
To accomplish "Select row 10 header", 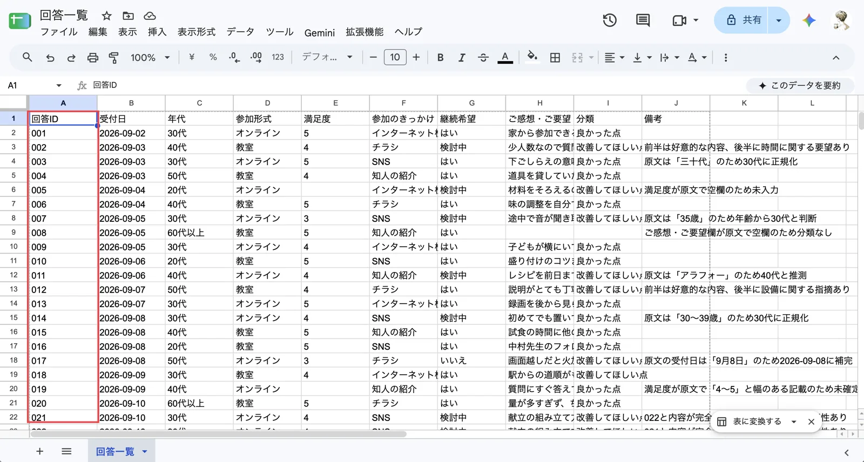I will pos(13,247).
